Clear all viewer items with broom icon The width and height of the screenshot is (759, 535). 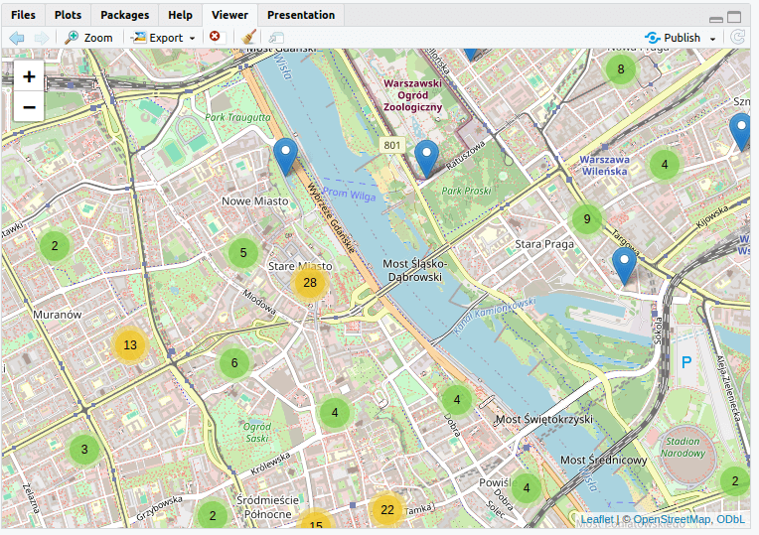coord(248,38)
